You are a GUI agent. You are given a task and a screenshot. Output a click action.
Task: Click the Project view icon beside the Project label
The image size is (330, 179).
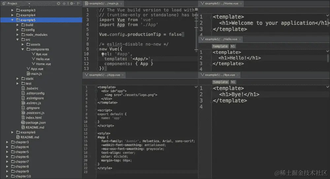(4, 3)
